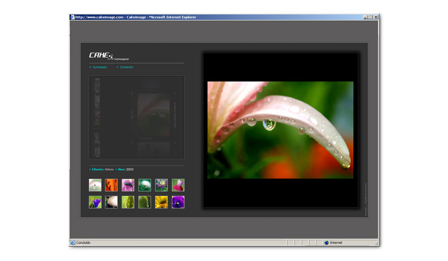Select the pink bud thumbnail in the top row

pos(178,185)
